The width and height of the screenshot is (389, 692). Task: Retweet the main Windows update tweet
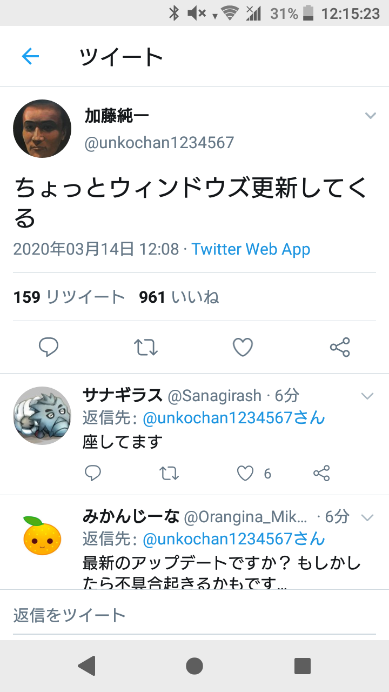146,347
